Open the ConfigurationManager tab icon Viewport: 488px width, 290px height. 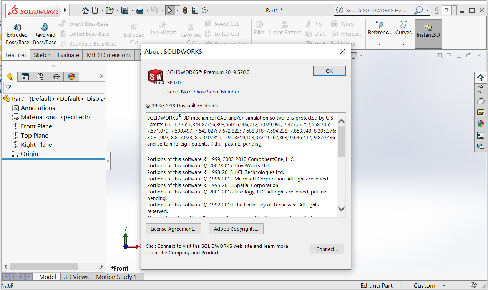41,77
